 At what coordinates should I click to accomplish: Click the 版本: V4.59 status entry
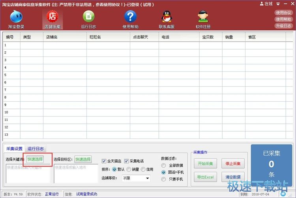click(x=13, y=194)
